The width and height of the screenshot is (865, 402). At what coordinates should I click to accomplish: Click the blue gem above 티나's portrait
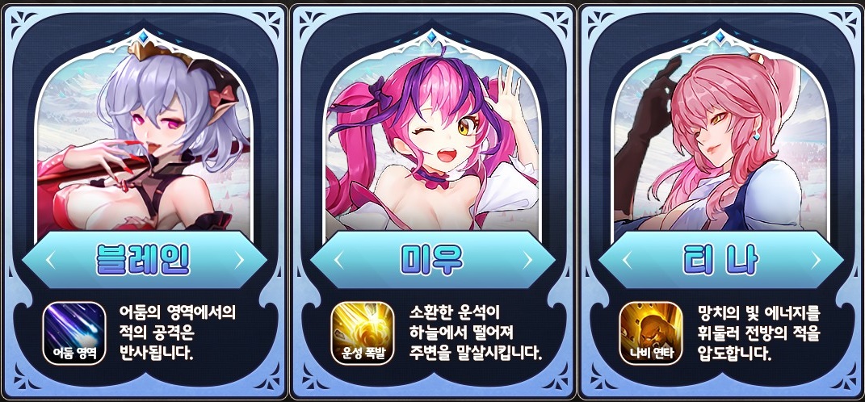click(720, 37)
